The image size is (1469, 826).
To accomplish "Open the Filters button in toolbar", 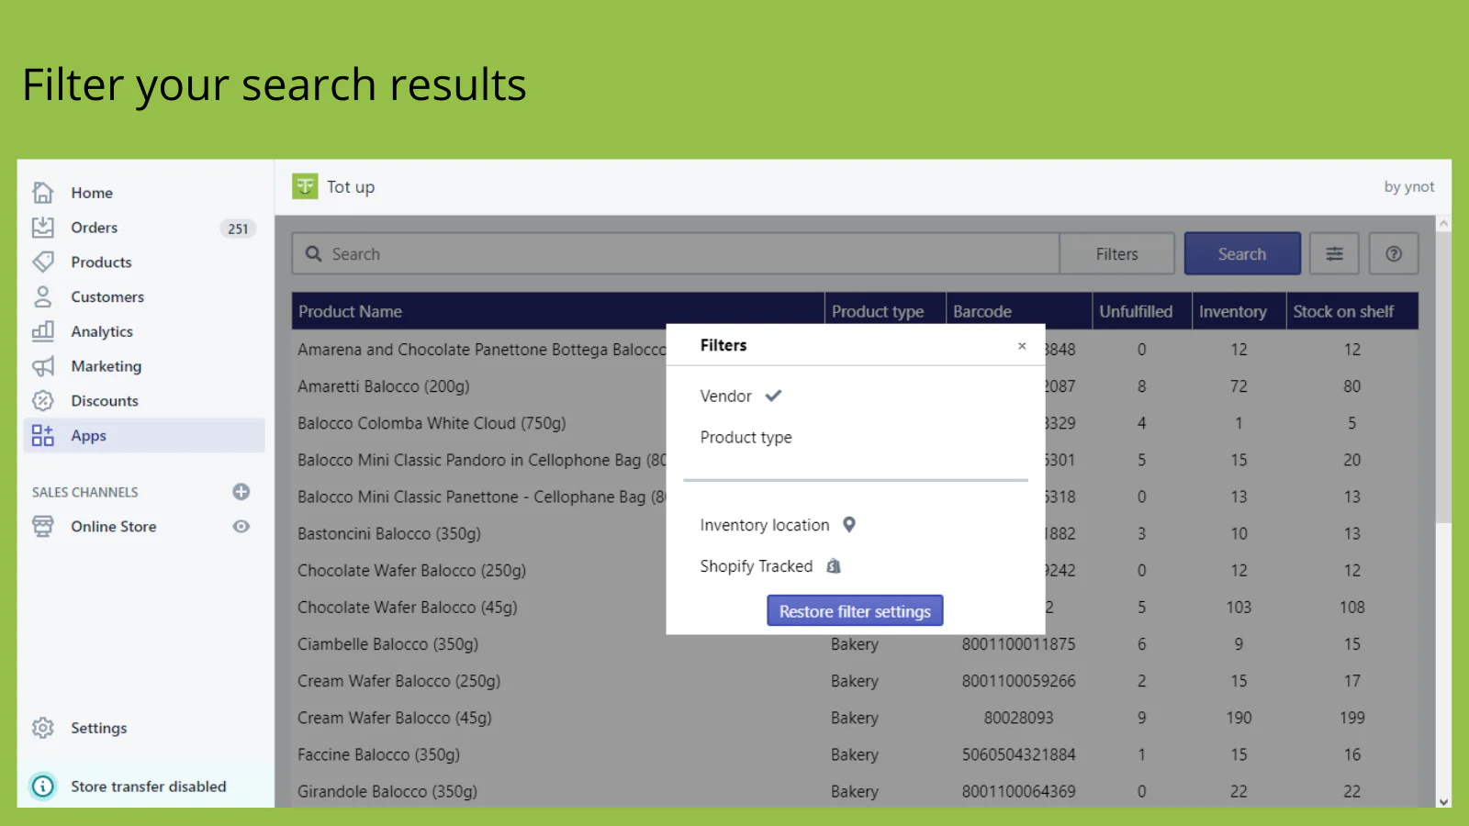I will (x=1116, y=254).
